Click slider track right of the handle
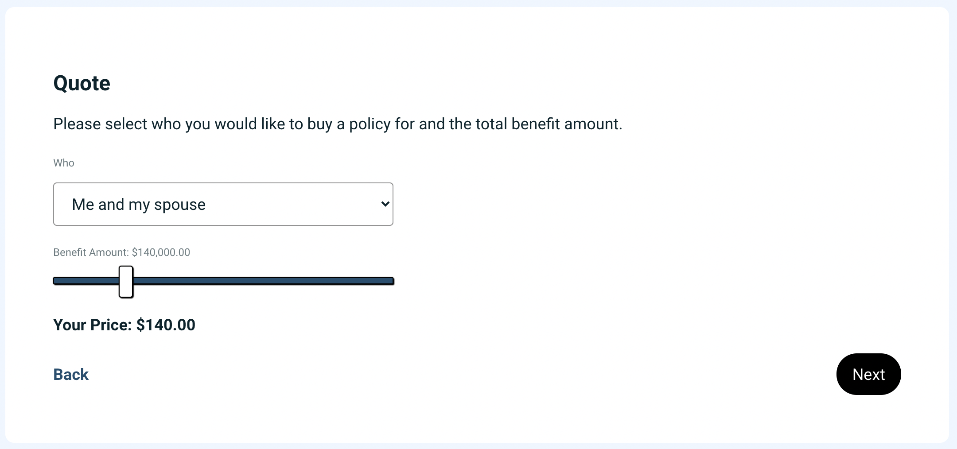 [266, 281]
